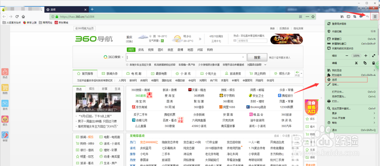Select 在此页面中查找... menu item

[351, 109]
